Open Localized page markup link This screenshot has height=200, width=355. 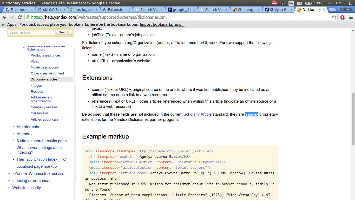pyautogui.click(x=37, y=166)
